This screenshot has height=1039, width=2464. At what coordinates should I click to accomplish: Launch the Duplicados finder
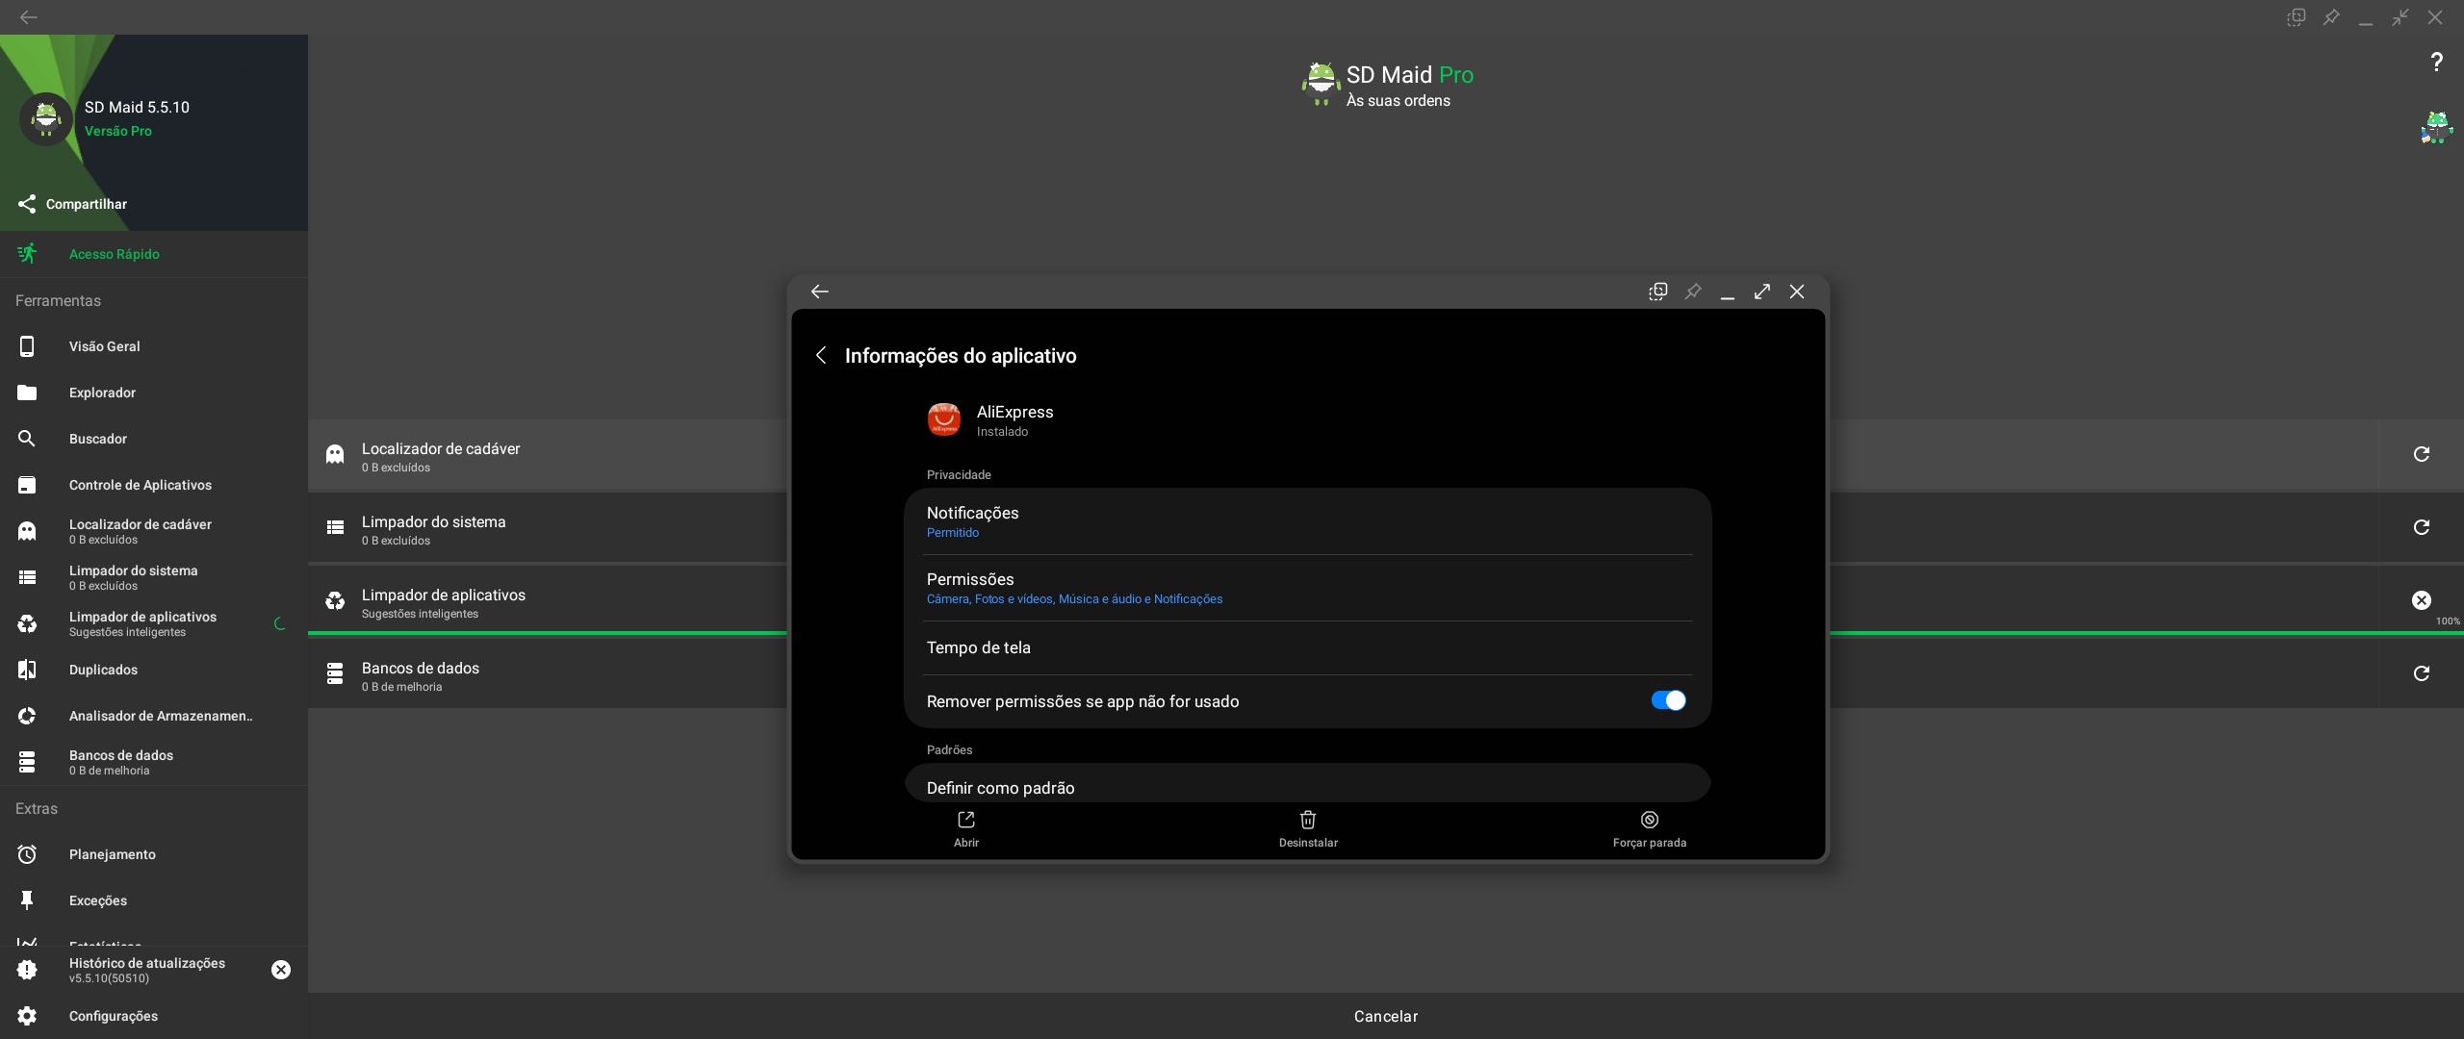pyautogui.click(x=104, y=670)
